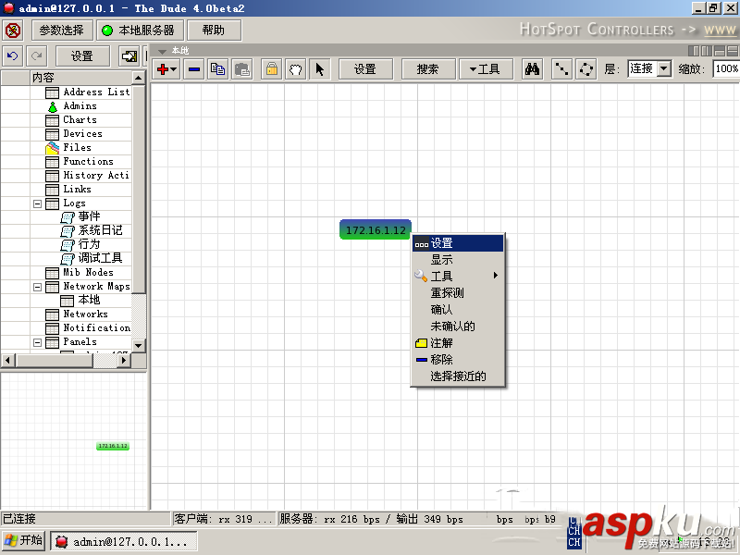
Task: Click the 内容 column header
Action: (80, 78)
